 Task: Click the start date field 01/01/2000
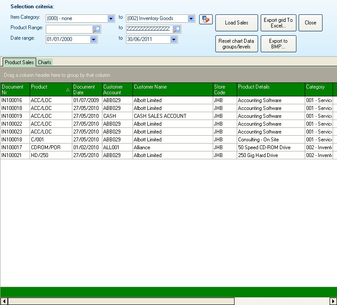pyautogui.click(x=68, y=39)
